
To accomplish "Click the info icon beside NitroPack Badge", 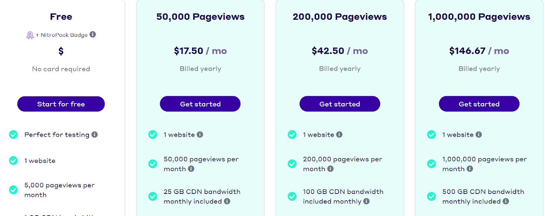I will (93, 34).
